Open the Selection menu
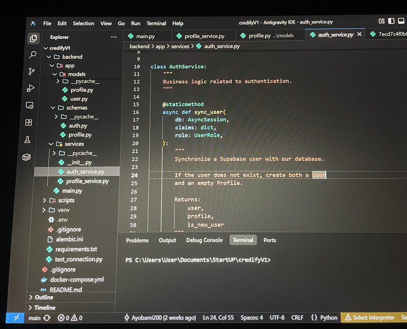407x329 pixels. (x=83, y=23)
